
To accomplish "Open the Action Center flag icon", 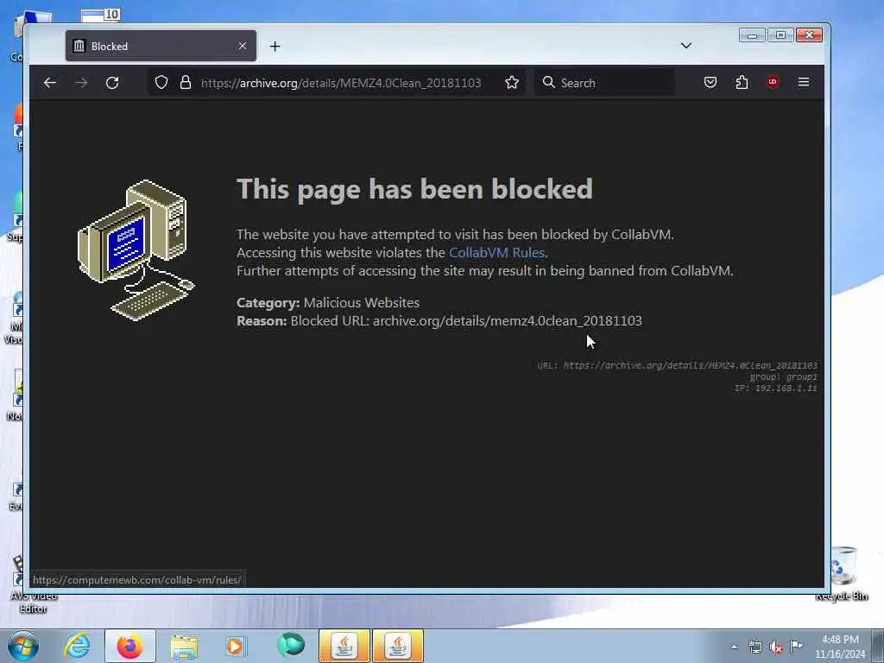I will [797, 646].
